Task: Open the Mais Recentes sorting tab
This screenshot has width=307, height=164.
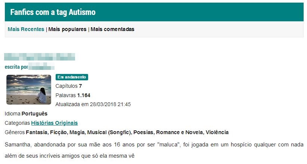Action: click(x=26, y=29)
